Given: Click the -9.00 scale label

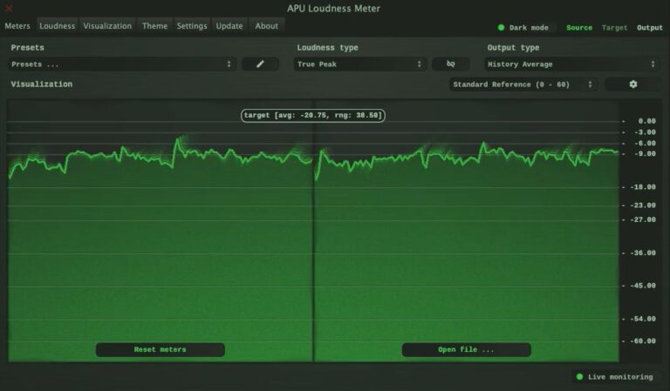Looking at the screenshot, I should coord(645,154).
